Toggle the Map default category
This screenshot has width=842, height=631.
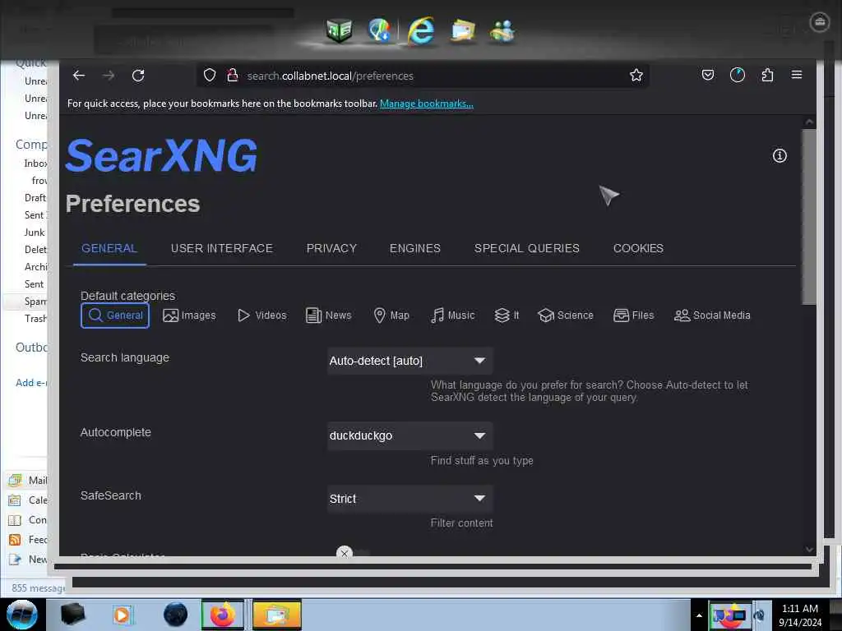point(391,315)
